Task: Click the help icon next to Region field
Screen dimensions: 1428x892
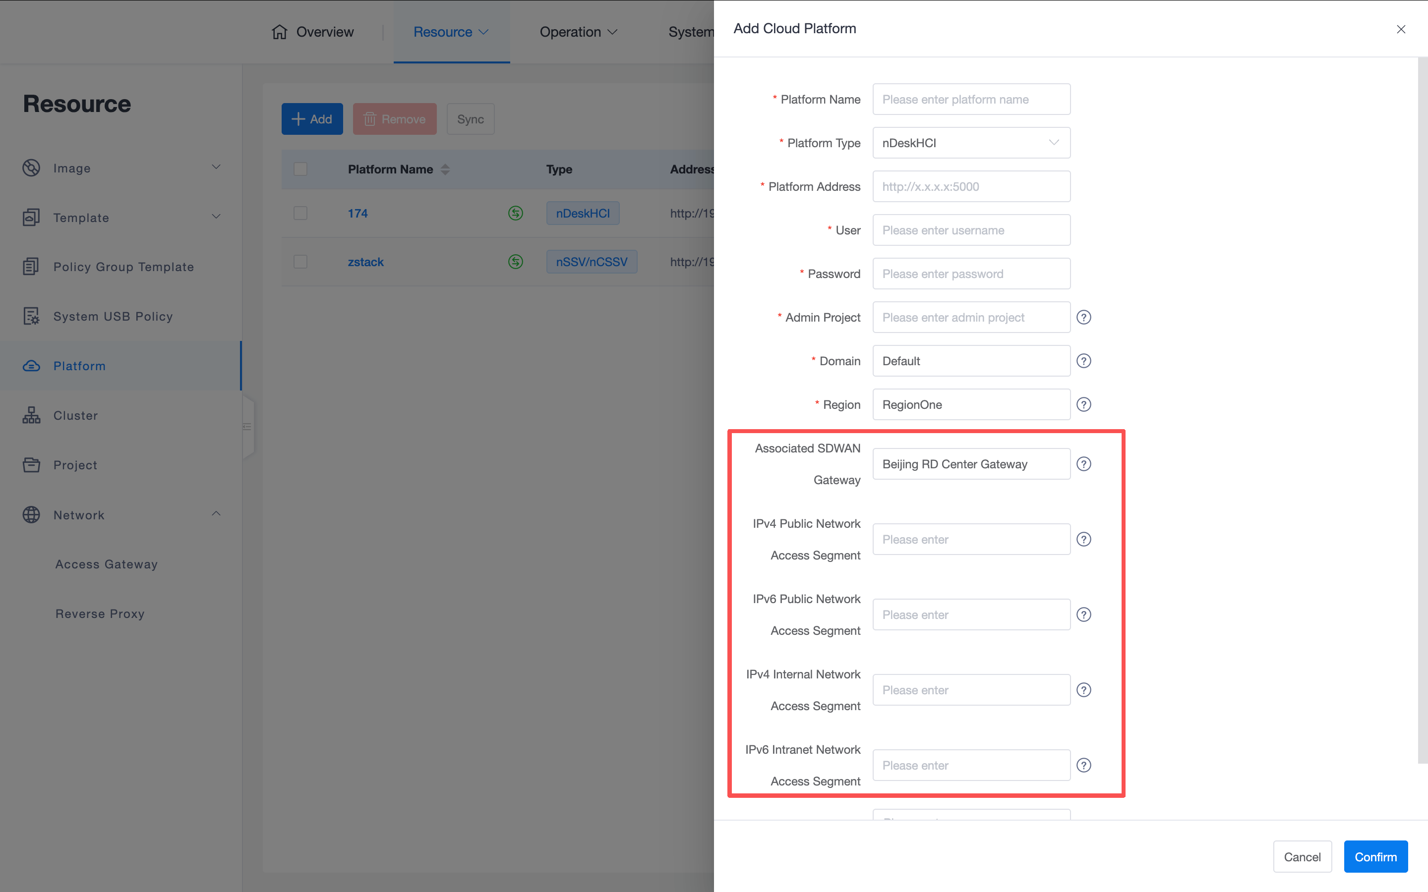Action: [x=1083, y=405]
